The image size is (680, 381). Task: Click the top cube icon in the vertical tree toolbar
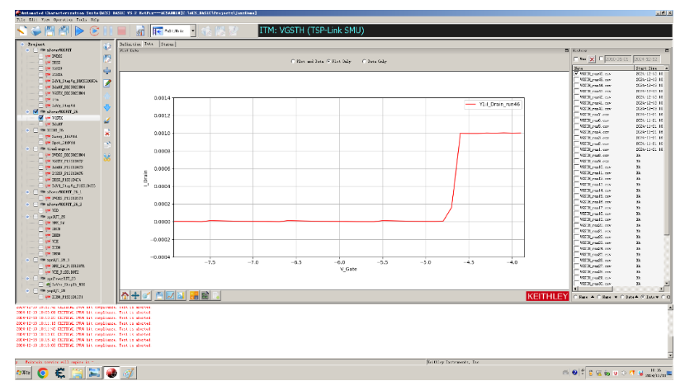click(107, 47)
